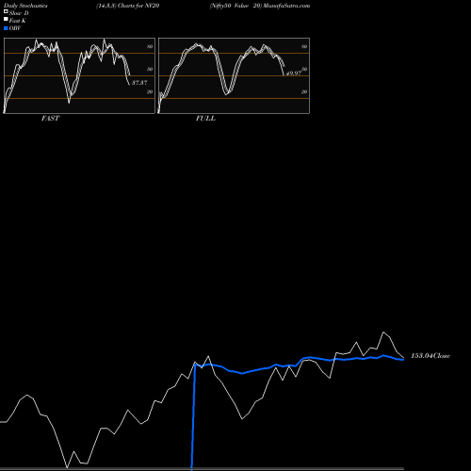Screen dimensions: 471x471
Task: Click the FULL stochastic chart panel
Action: point(234,75)
